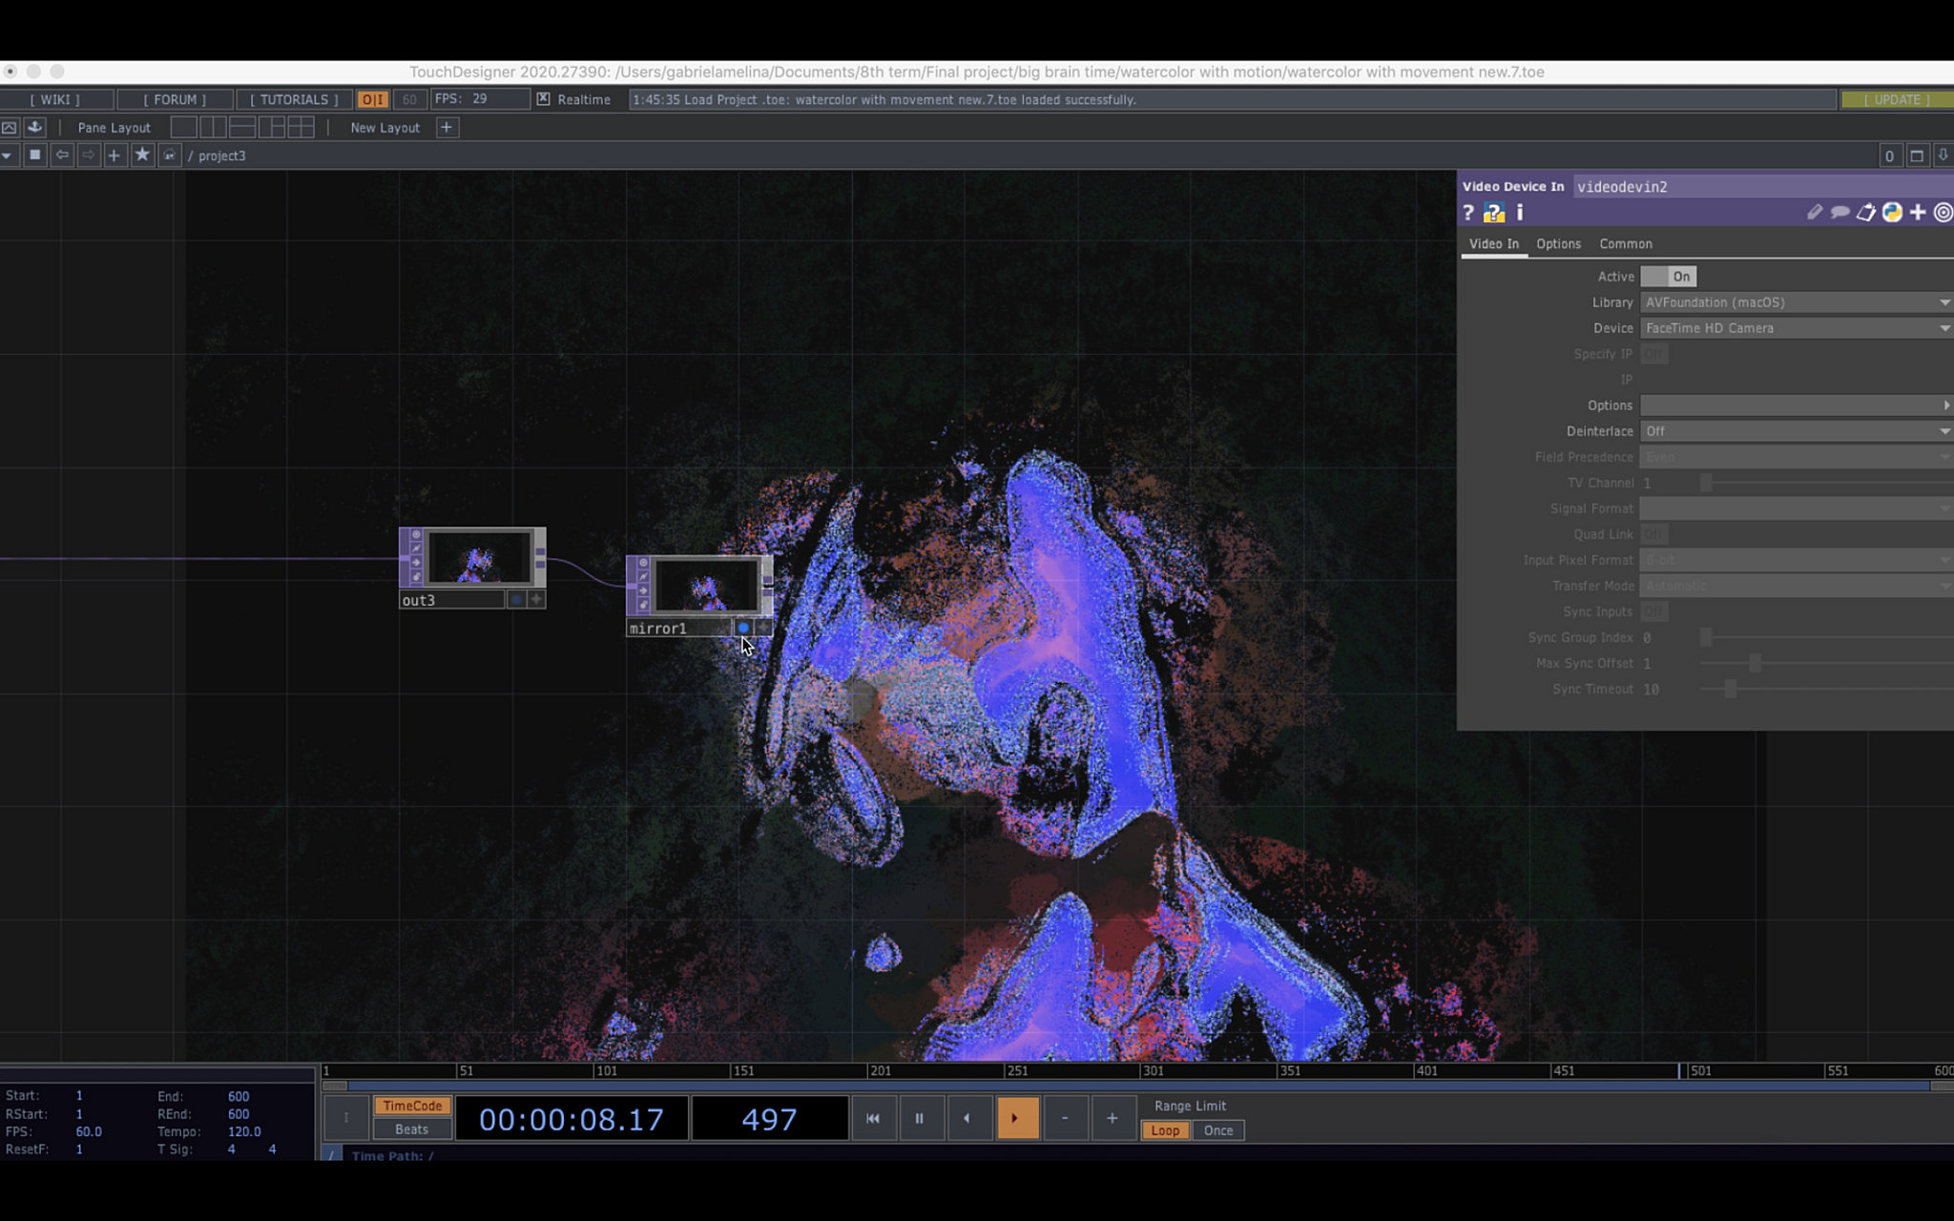1954x1221 pixels.
Task: Open the Library AVFoundation dropdown
Action: pos(1795,302)
